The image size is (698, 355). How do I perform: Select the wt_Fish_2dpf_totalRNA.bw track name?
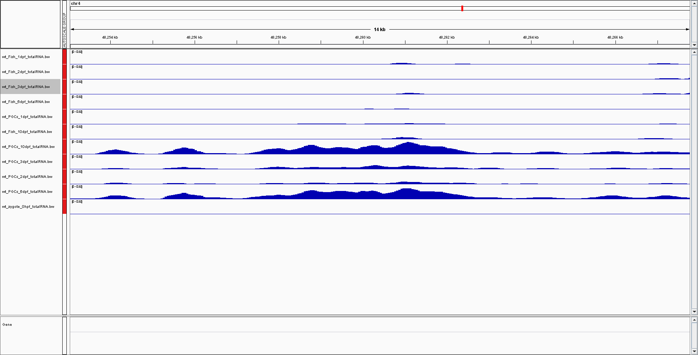tap(26, 72)
